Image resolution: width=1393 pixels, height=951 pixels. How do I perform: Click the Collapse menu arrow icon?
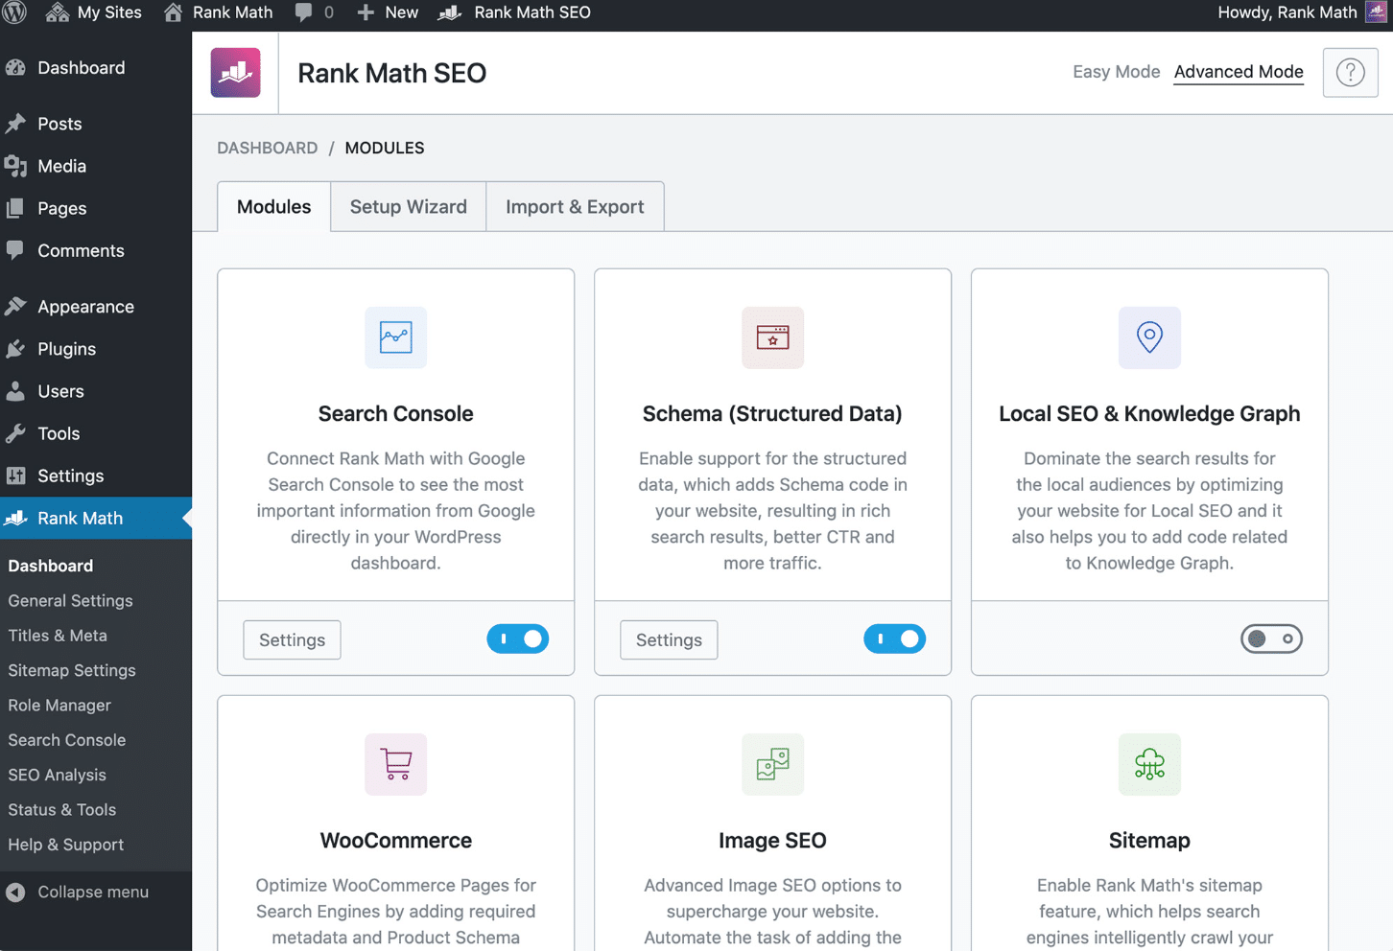(x=15, y=893)
